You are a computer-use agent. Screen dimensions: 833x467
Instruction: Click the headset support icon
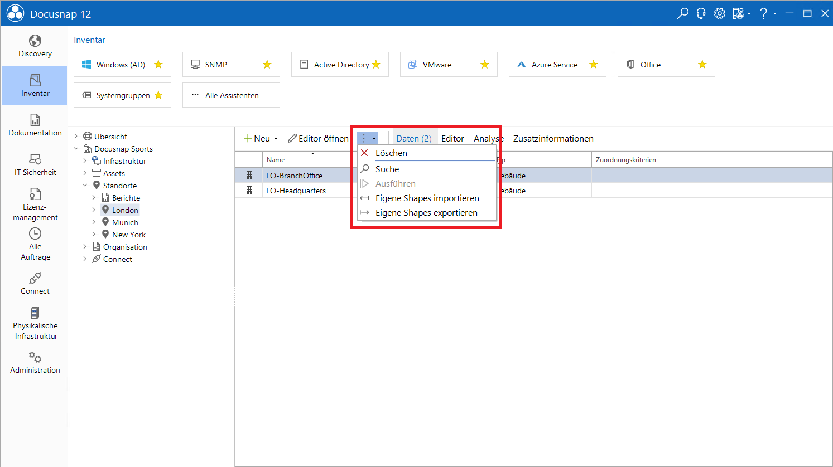701,13
